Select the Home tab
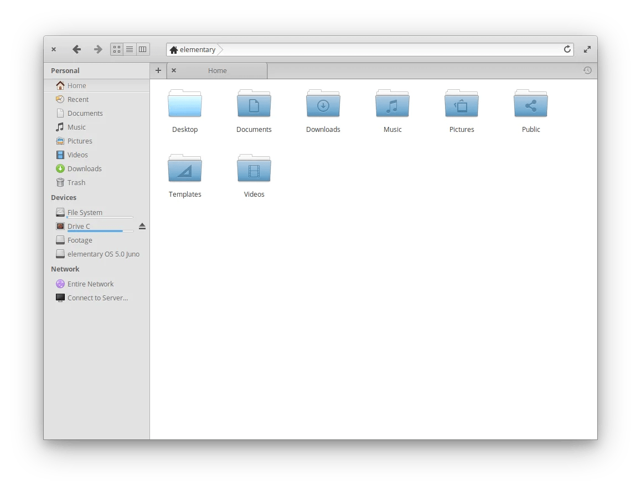 point(217,70)
